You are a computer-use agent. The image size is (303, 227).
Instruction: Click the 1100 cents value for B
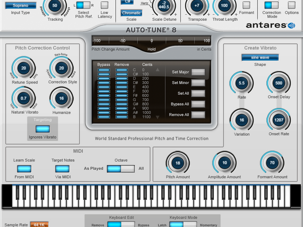(147, 117)
